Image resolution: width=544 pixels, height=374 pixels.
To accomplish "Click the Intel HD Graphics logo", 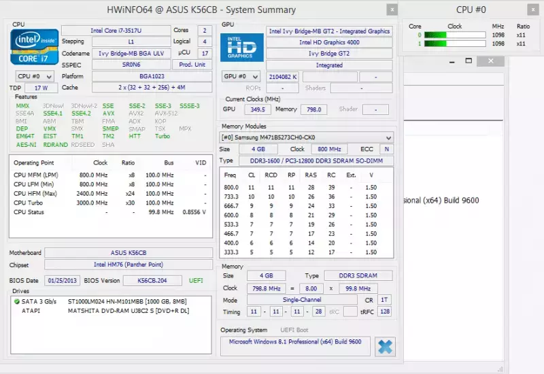I will [x=242, y=48].
